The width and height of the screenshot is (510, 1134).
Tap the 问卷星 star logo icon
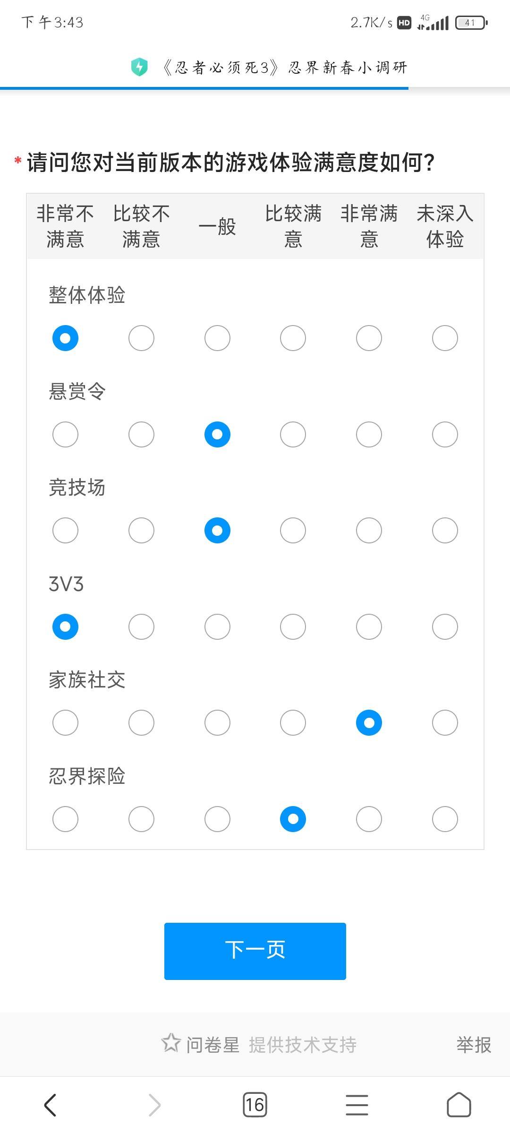tap(171, 1042)
